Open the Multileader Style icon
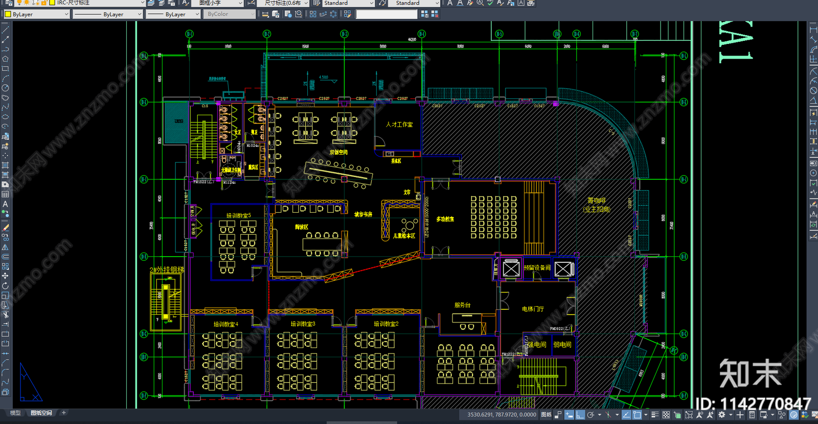 pos(382,3)
